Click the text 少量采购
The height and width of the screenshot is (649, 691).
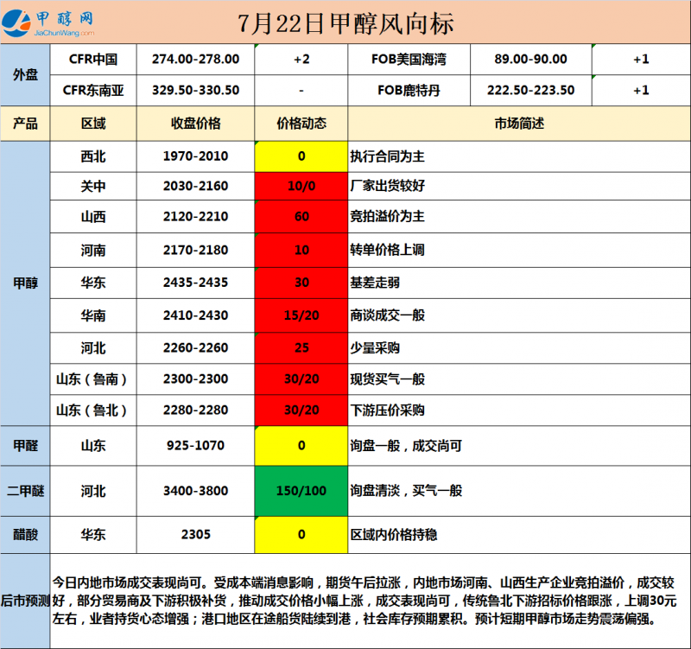375,348
